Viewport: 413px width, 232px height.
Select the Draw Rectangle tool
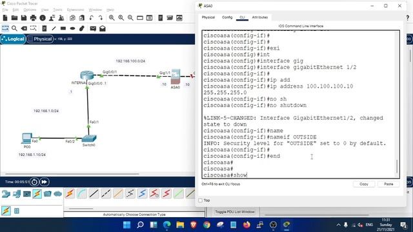63,28
